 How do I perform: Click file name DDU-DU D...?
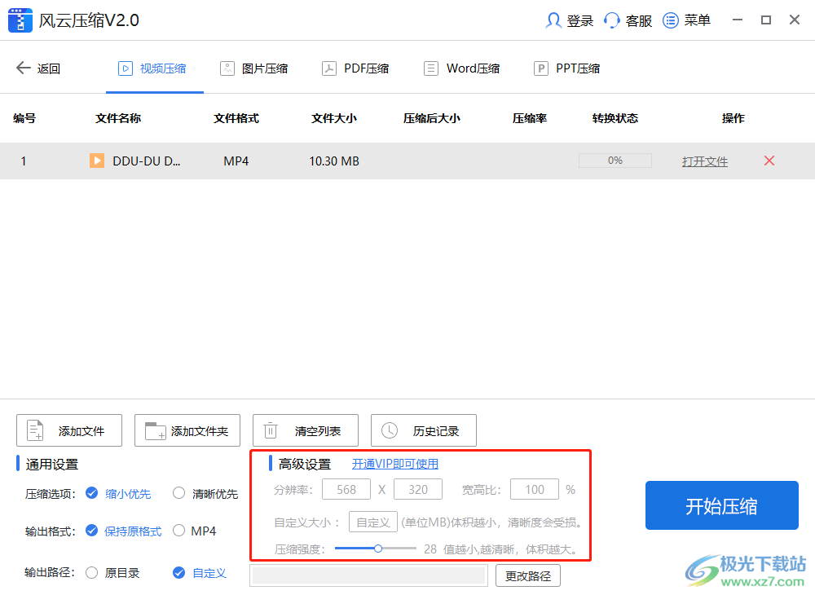146,161
